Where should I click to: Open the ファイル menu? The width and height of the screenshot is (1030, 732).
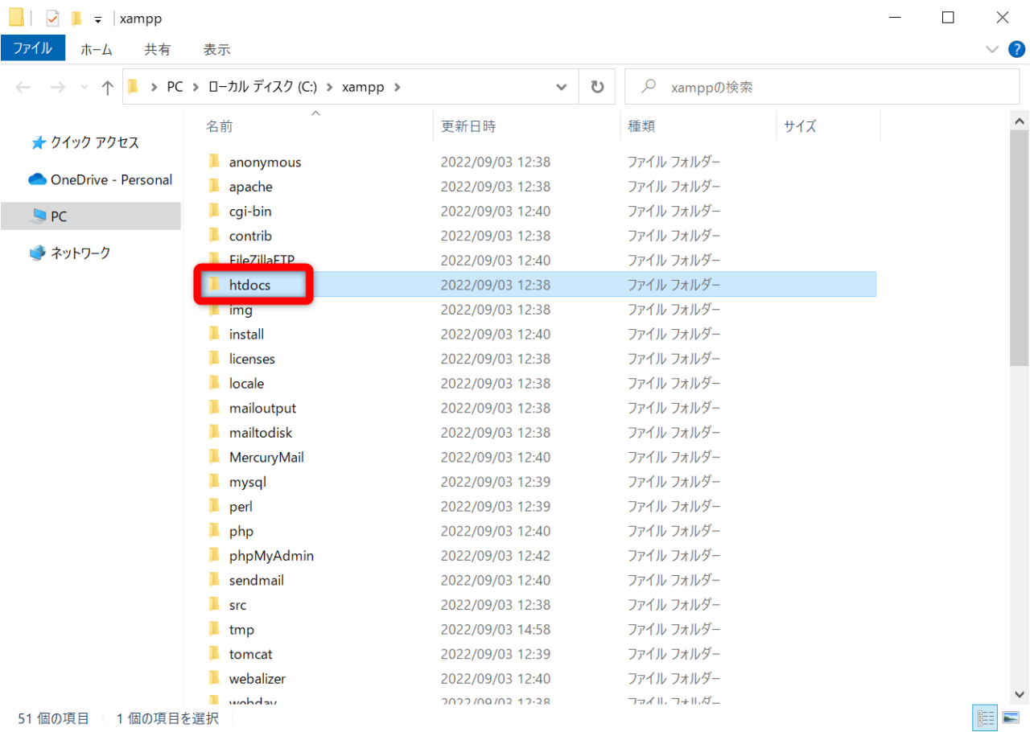(32, 48)
